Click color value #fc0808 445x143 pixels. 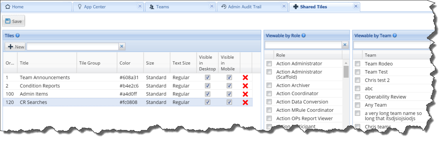[x=129, y=102]
